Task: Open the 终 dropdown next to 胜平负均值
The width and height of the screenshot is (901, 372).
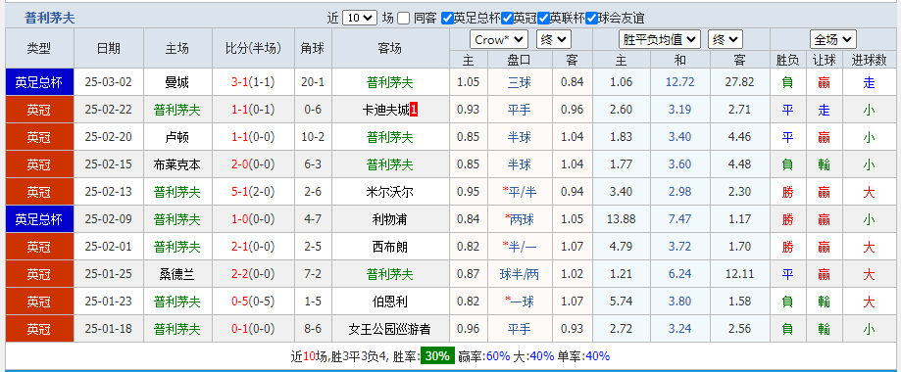Action: point(726,39)
